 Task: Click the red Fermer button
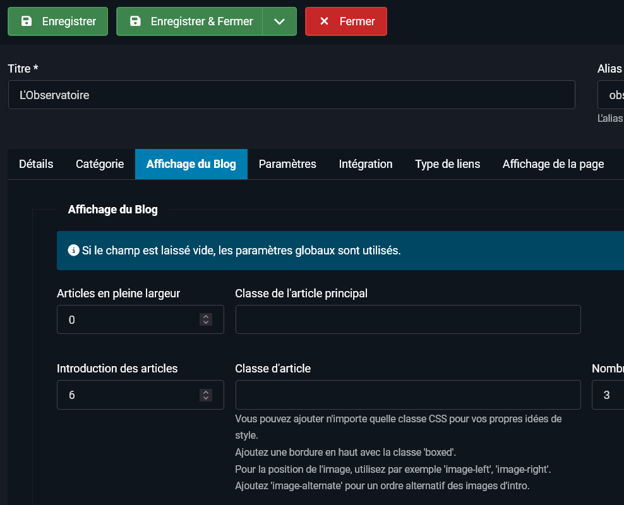pyautogui.click(x=346, y=21)
